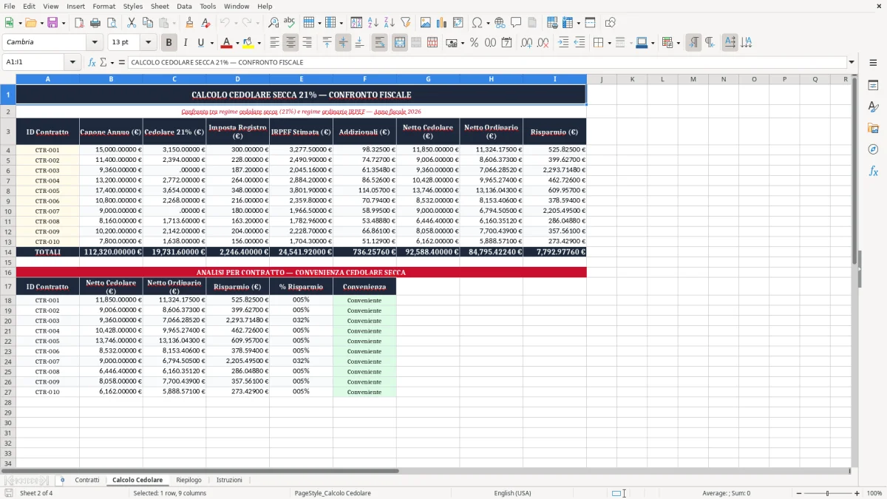Open the Data menu
Viewport: 887px width, 499px height.
(x=184, y=6)
